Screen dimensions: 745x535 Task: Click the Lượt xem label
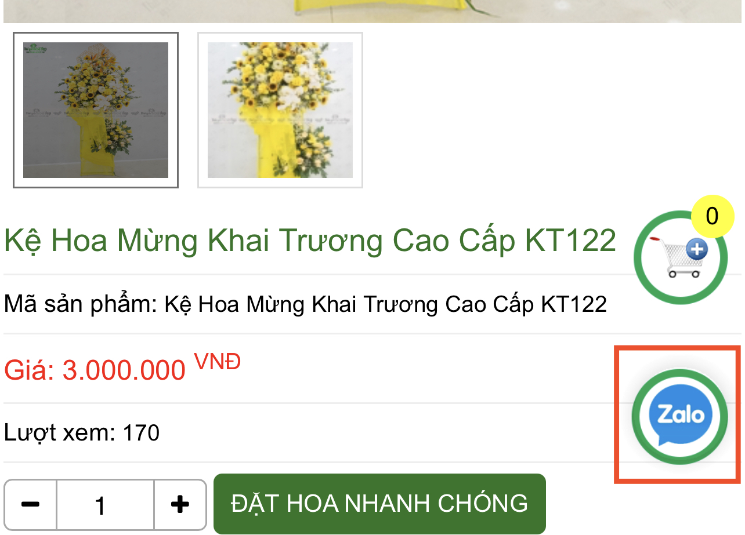59,432
